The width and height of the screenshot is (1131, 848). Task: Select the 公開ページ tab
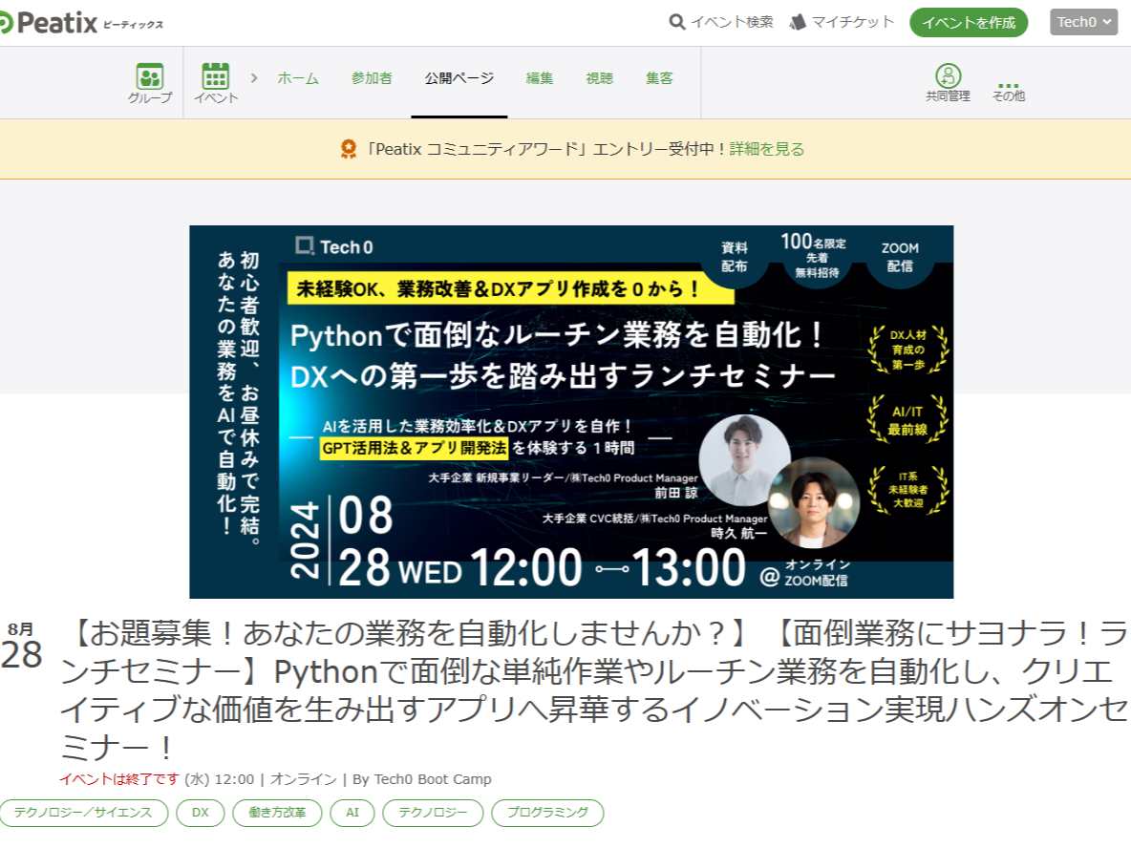459,78
